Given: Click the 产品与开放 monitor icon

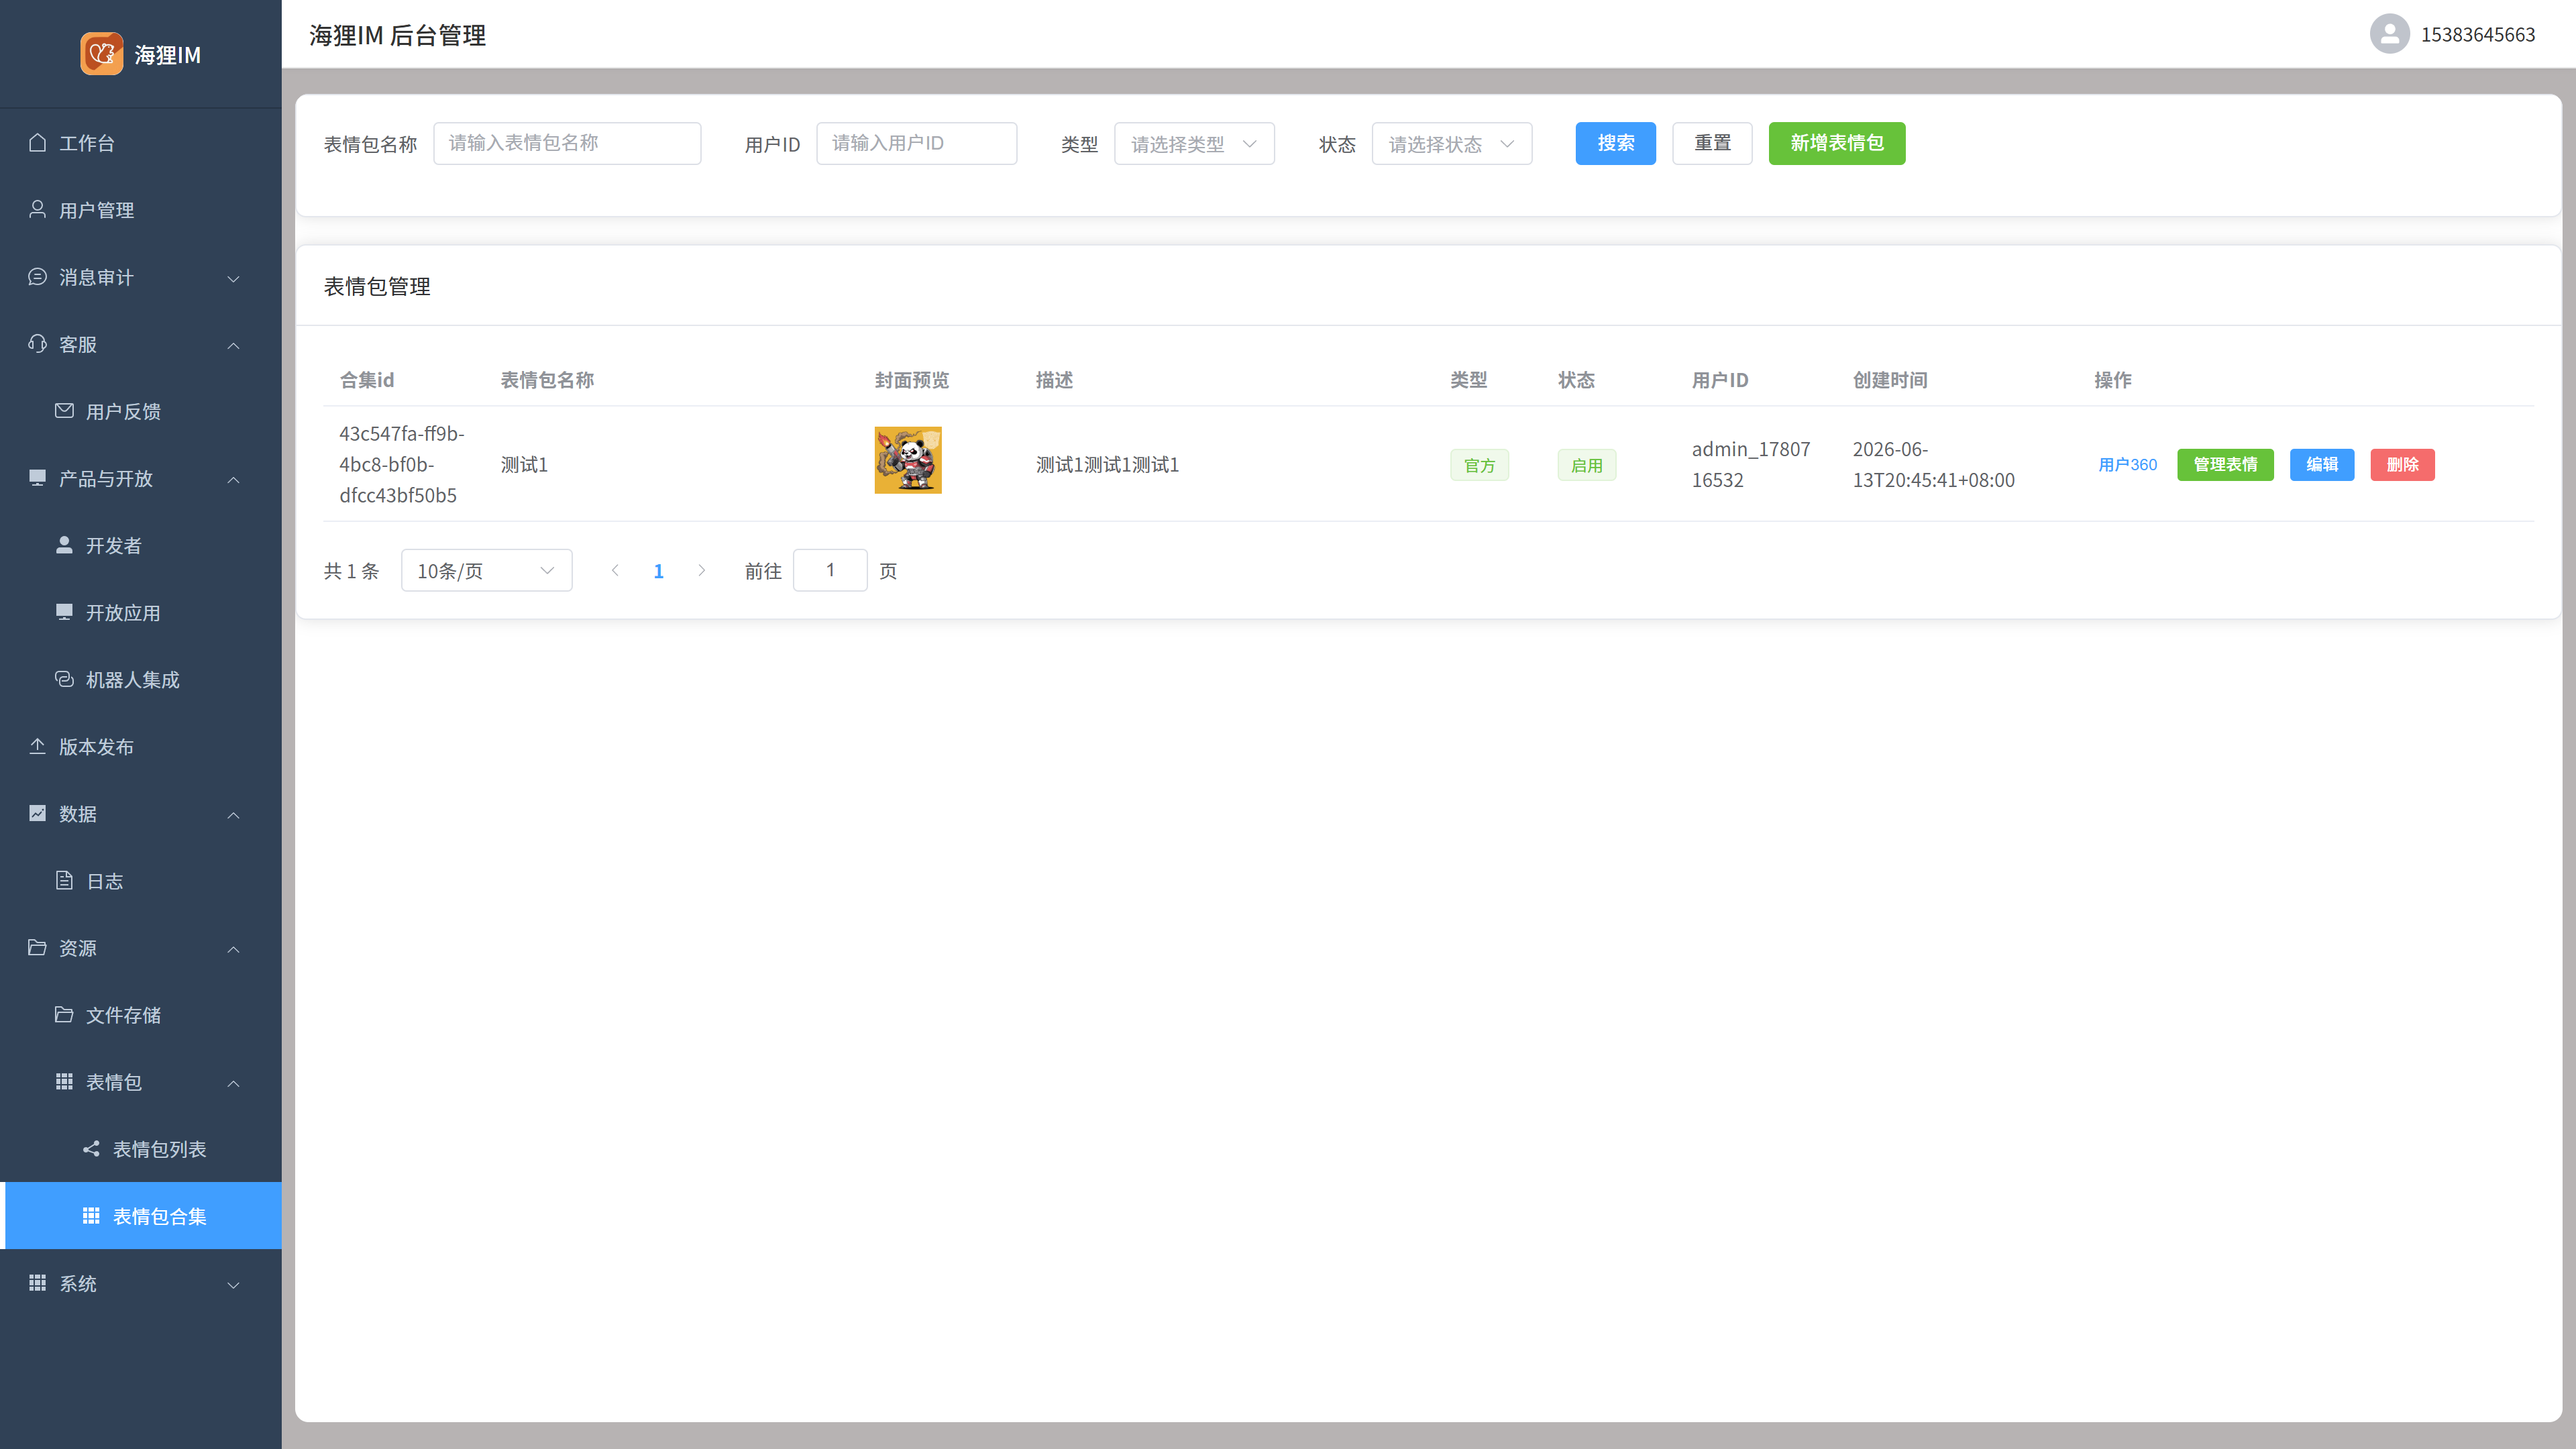Looking at the screenshot, I should [x=37, y=477].
